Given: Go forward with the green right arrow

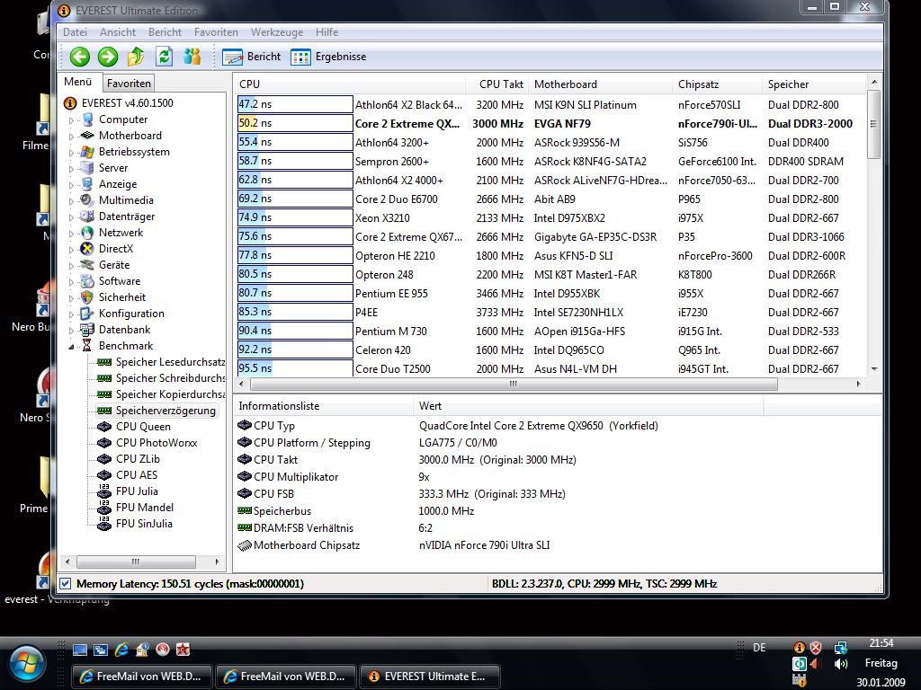Looking at the screenshot, I should coord(108,57).
